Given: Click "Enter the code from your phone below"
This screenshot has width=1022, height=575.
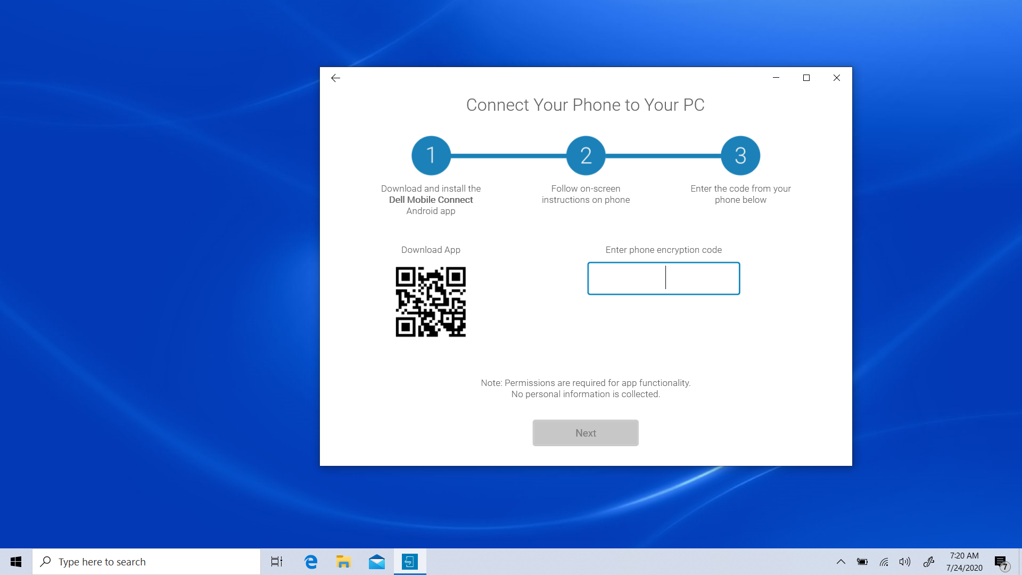Looking at the screenshot, I should [x=740, y=194].
